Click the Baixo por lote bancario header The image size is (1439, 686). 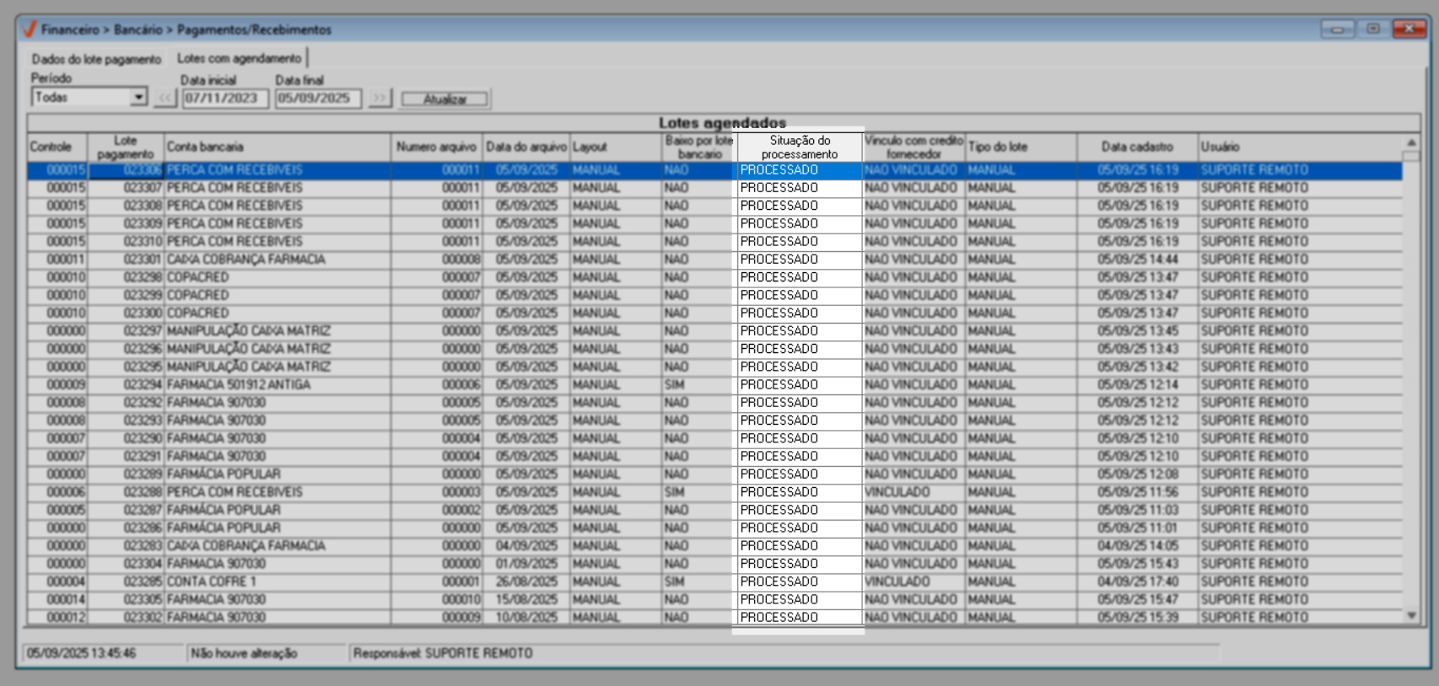(700, 147)
